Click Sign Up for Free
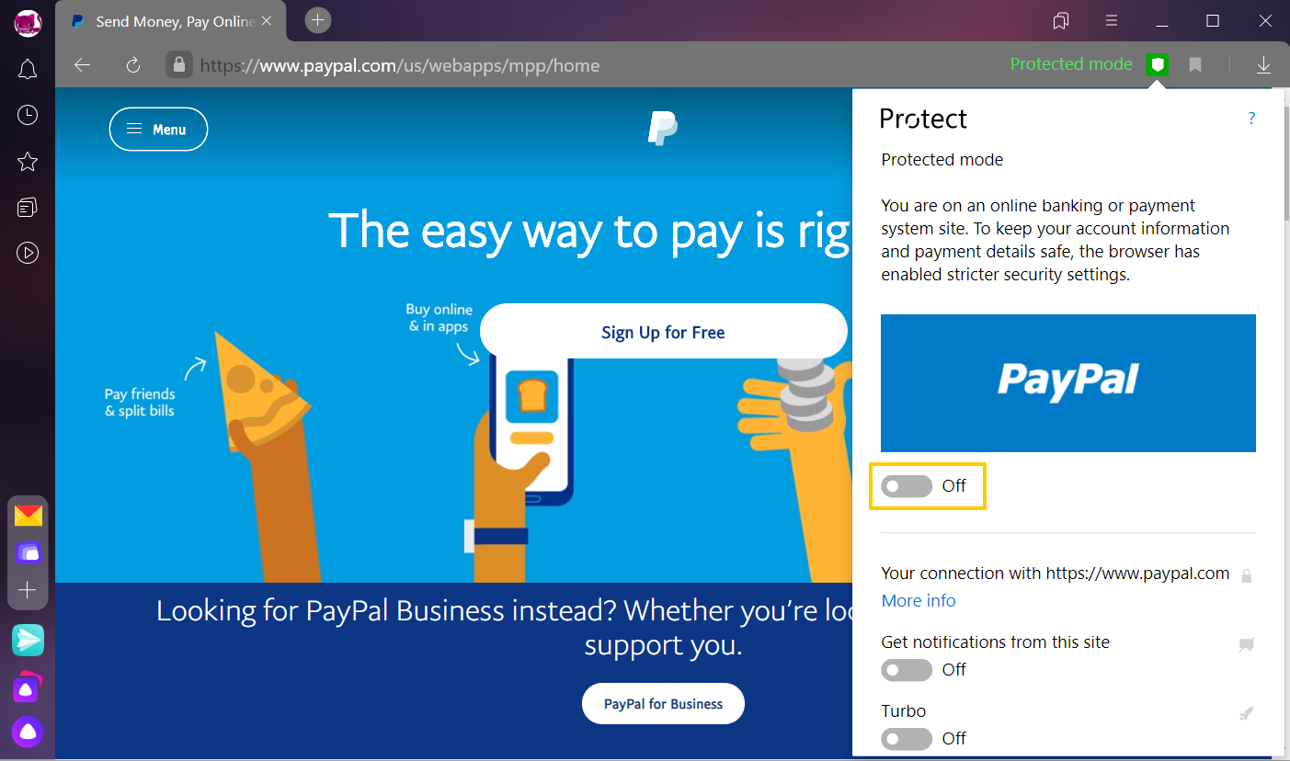 point(663,332)
